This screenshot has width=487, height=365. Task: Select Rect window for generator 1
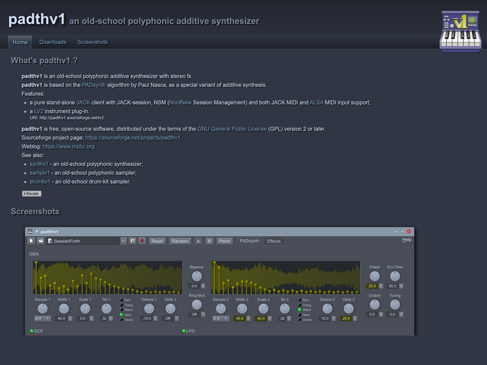click(125, 300)
